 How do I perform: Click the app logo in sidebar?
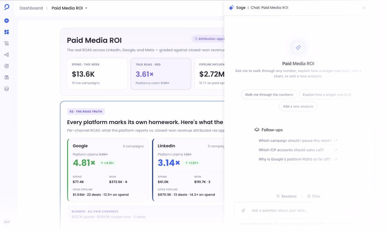6,7
